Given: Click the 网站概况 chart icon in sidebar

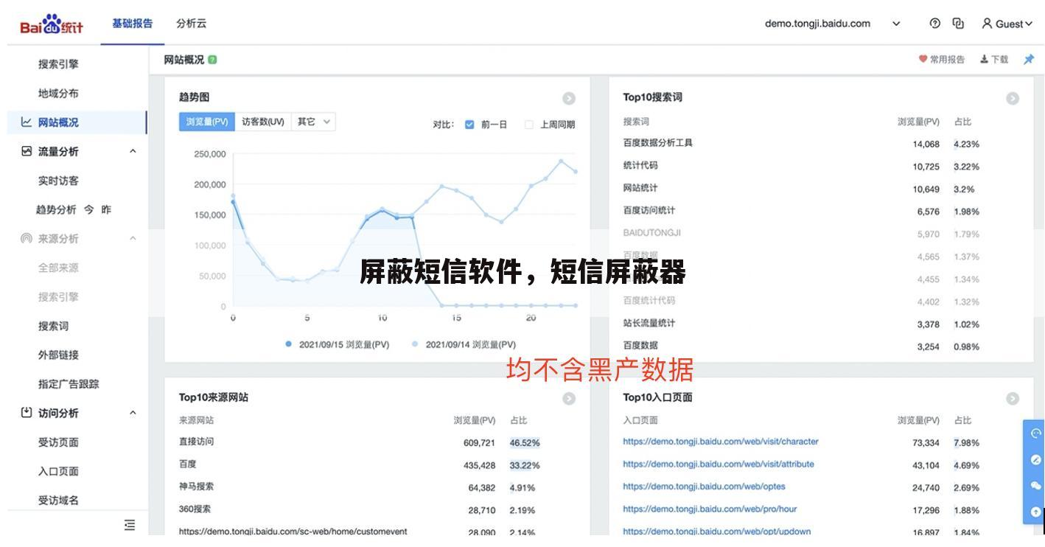Looking at the screenshot, I should click(x=27, y=122).
